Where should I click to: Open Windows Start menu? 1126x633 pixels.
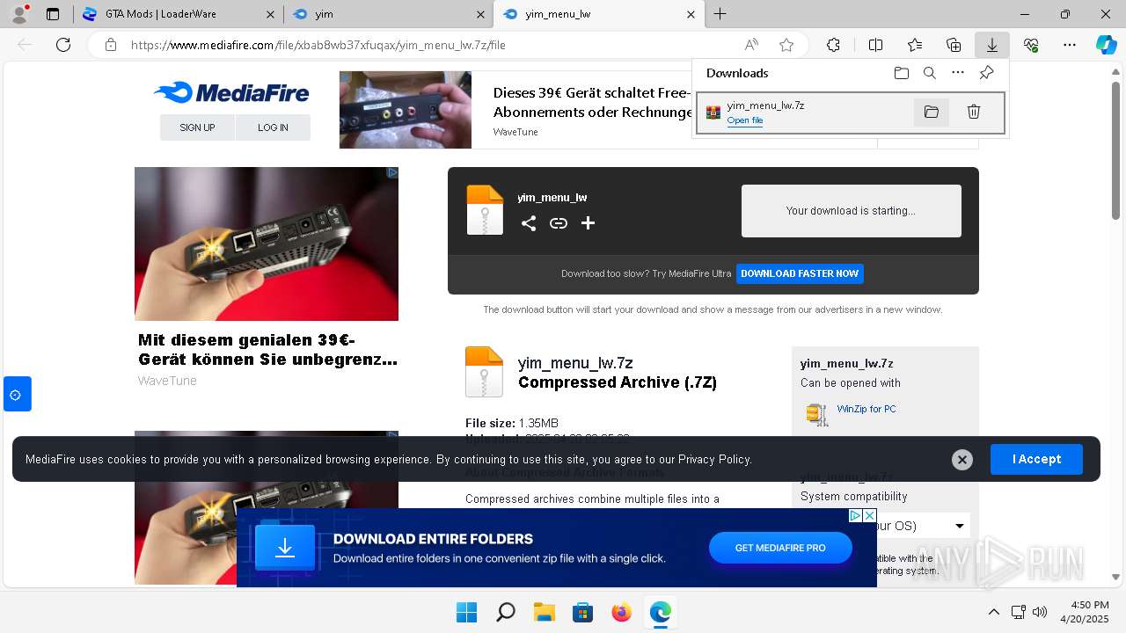click(466, 612)
